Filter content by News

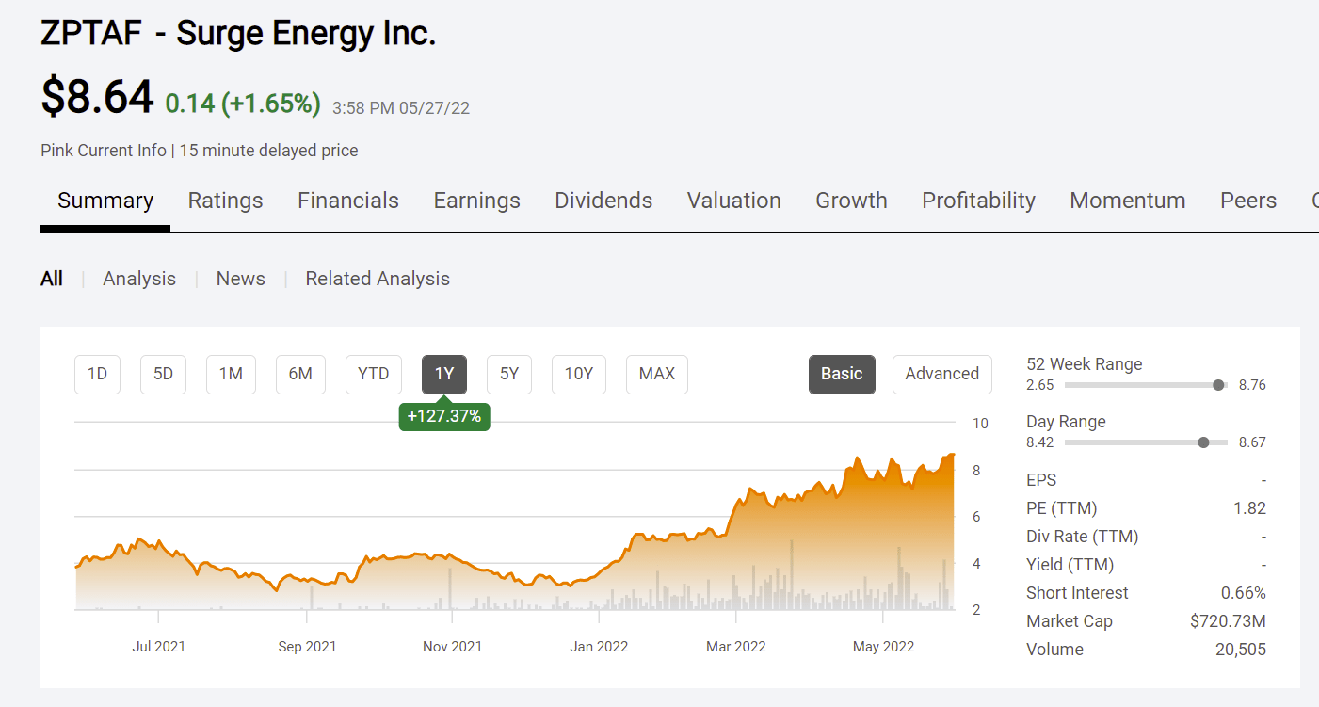point(240,279)
